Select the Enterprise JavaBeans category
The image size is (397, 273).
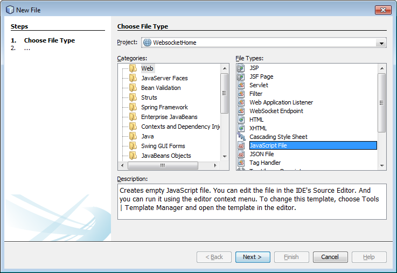click(169, 117)
